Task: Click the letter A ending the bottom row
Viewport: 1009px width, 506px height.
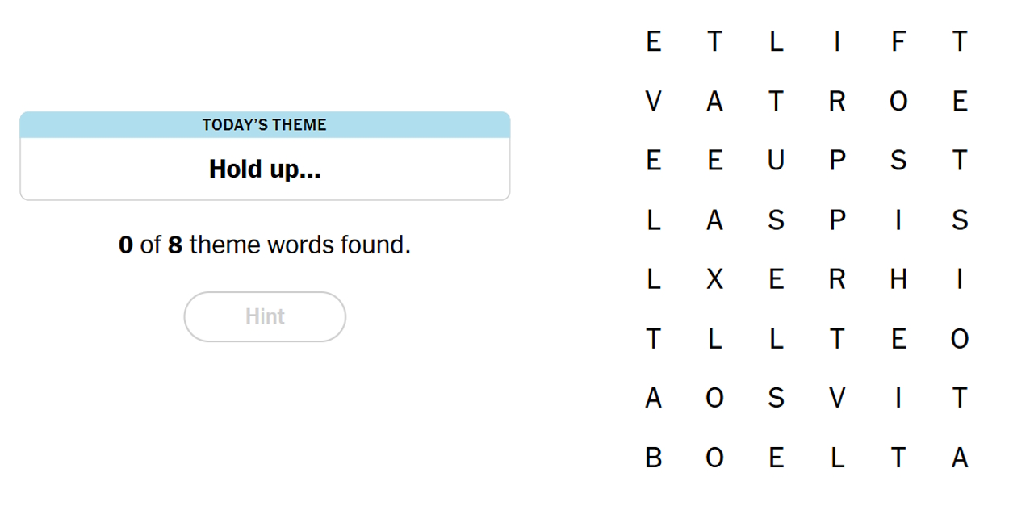Action: click(960, 458)
